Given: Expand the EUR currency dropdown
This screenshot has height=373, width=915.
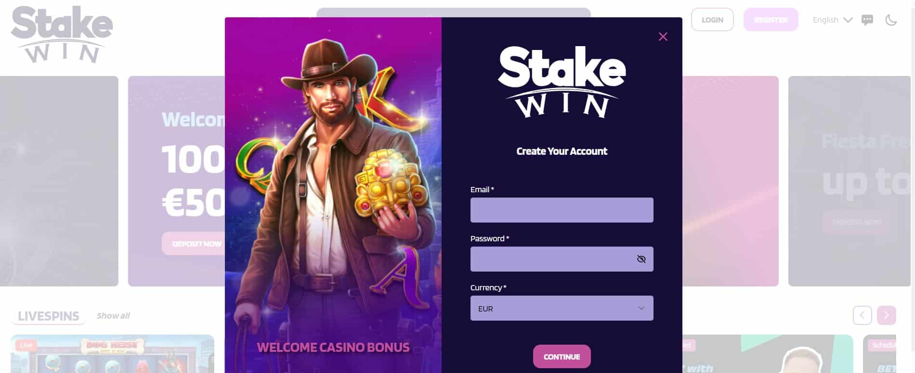Looking at the screenshot, I should click(562, 308).
